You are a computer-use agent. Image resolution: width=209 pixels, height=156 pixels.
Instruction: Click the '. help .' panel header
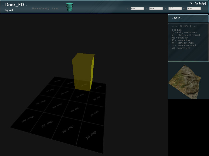point(188,18)
